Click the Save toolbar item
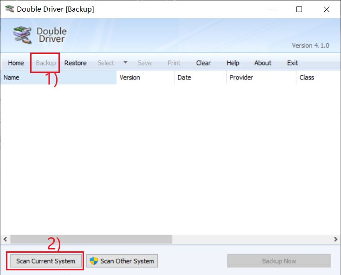The image size is (341, 275). (x=144, y=63)
